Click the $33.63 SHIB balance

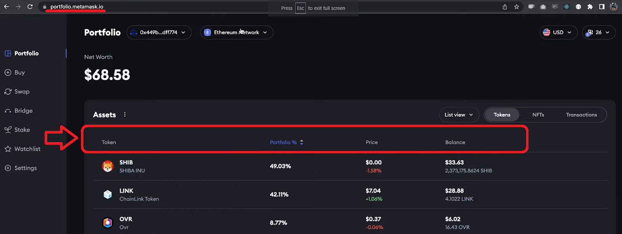pyautogui.click(x=454, y=162)
